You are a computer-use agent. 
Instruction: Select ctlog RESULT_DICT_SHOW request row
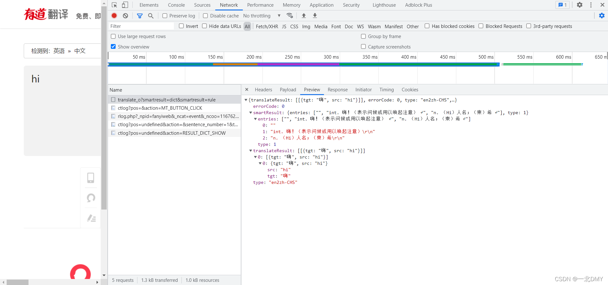click(174, 133)
